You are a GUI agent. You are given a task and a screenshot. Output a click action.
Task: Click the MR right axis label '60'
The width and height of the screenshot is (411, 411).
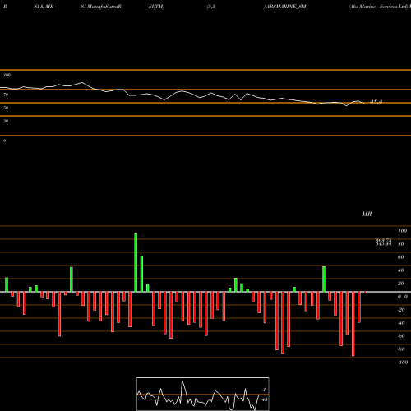[x=401, y=257]
